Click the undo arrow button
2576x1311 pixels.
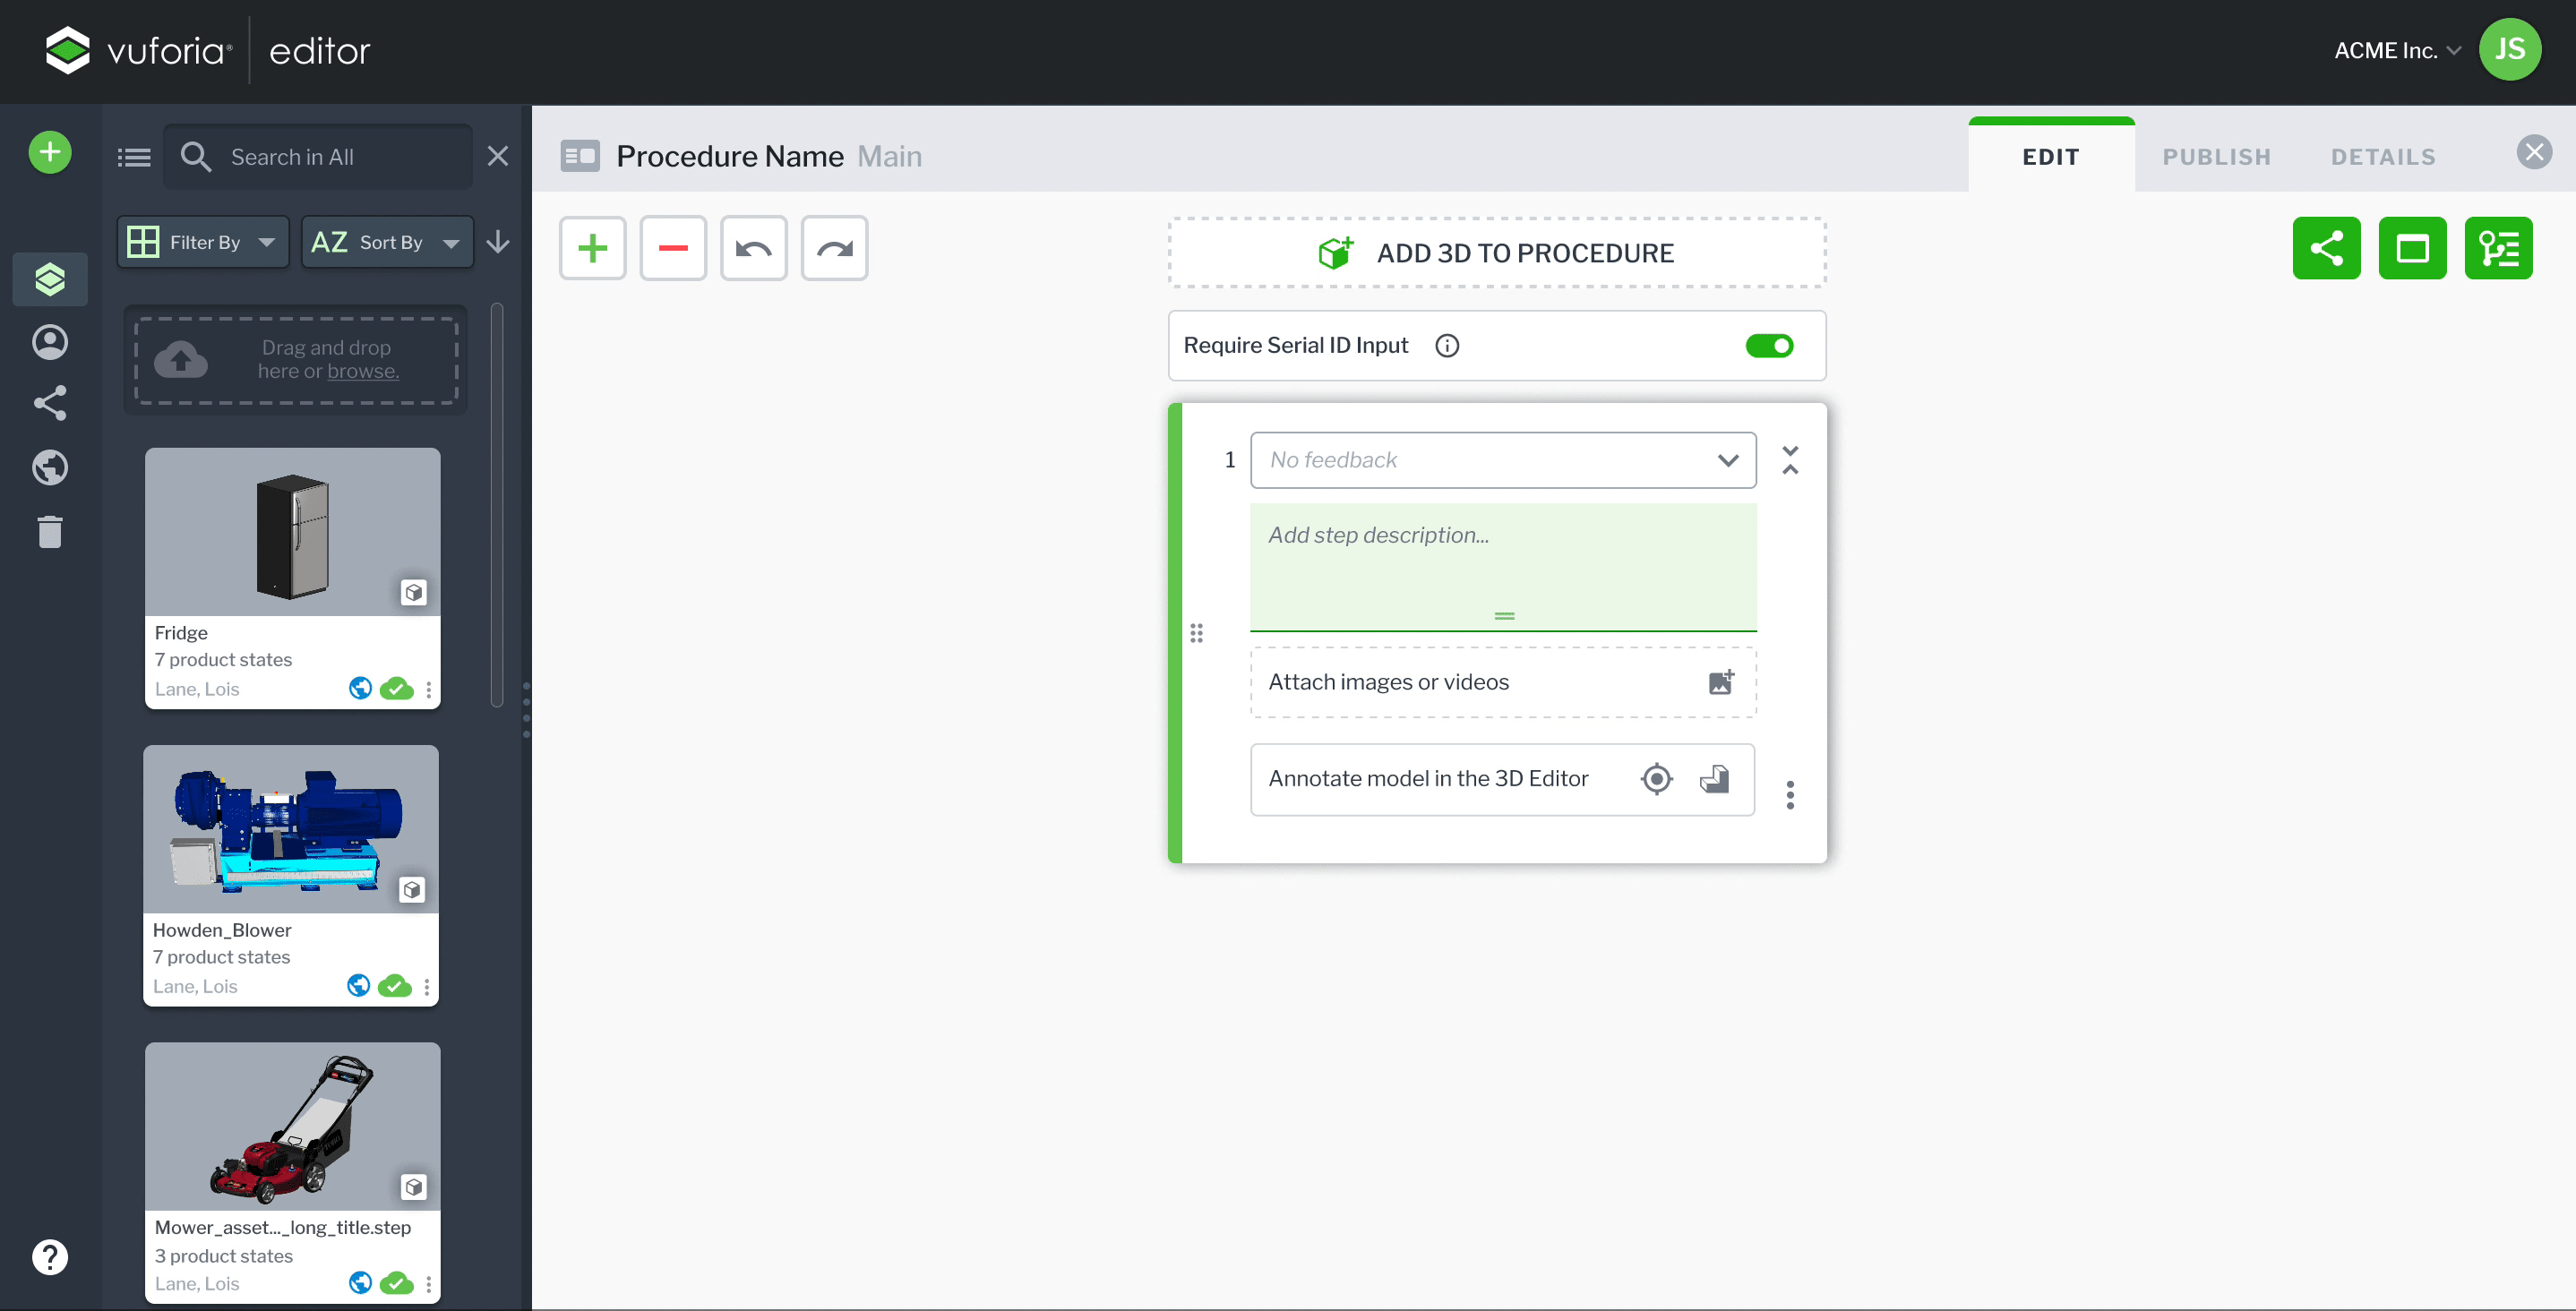tap(753, 248)
